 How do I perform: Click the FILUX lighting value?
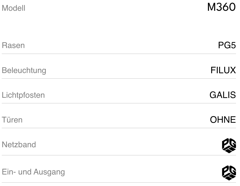pos(223,70)
